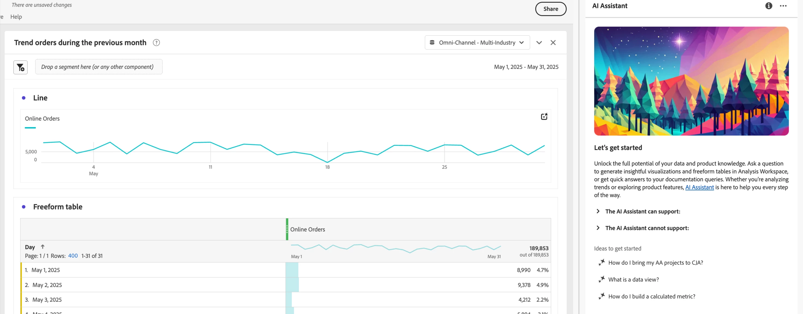Click the Freeform table purple dot
The width and height of the screenshot is (803, 314).
24,207
